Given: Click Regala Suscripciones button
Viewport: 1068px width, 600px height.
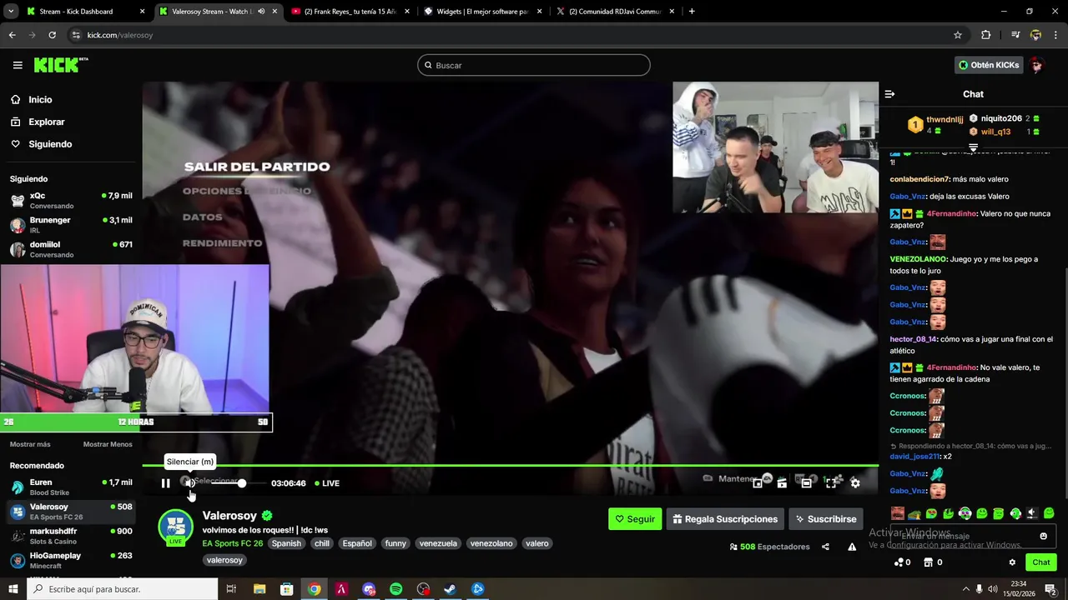Looking at the screenshot, I should pyautogui.click(x=724, y=519).
